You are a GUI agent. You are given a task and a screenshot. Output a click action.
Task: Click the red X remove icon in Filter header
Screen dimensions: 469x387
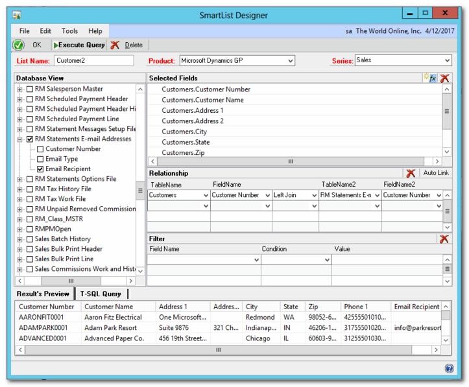pyautogui.click(x=444, y=239)
